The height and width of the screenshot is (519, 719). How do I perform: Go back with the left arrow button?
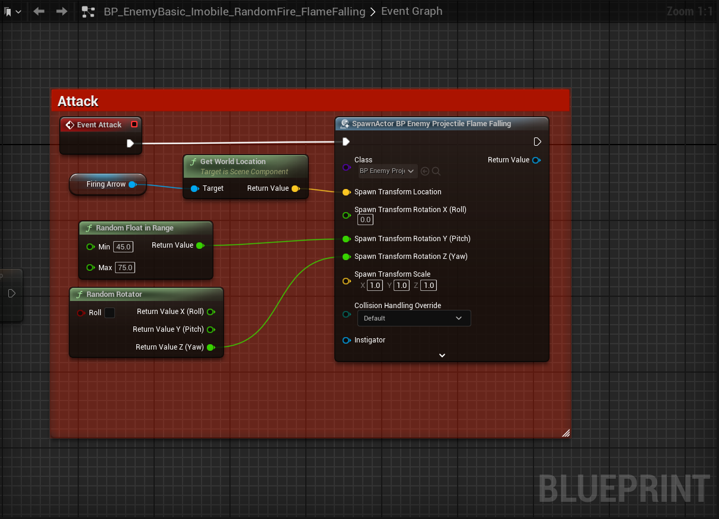click(x=39, y=11)
